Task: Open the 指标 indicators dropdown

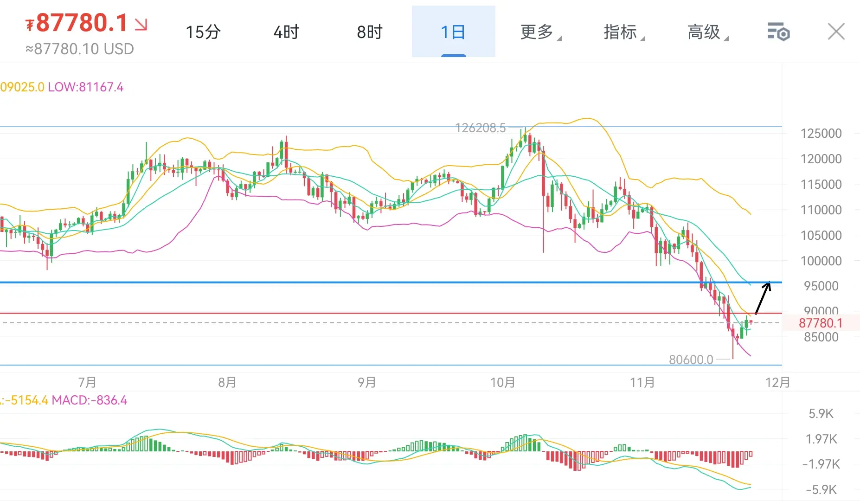Action: coord(624,32)
